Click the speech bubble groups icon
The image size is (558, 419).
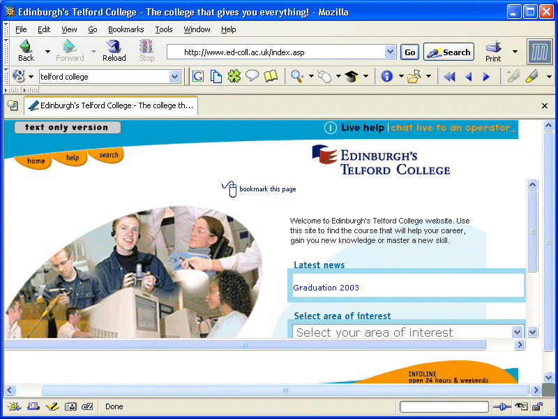[x=252, y=76]
